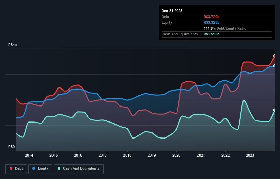Select the 2014 x-axis label
Screen dimensions: 280x179
point(29,155)
